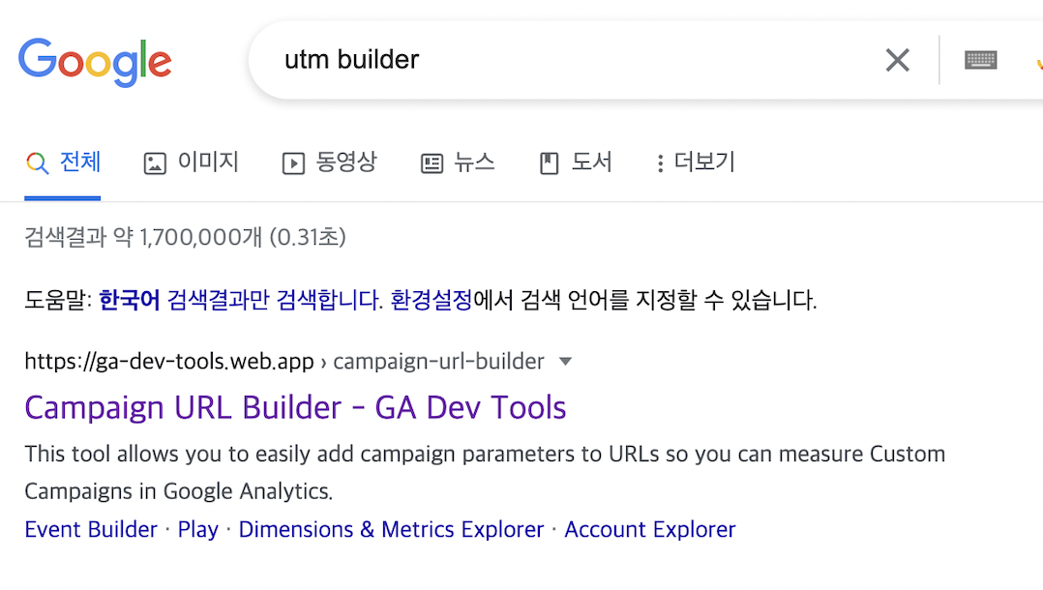This screenshot has width=1043, height=590.
Task: Click the Account Explorer sitelink
Action: click(x=650, y=529)
